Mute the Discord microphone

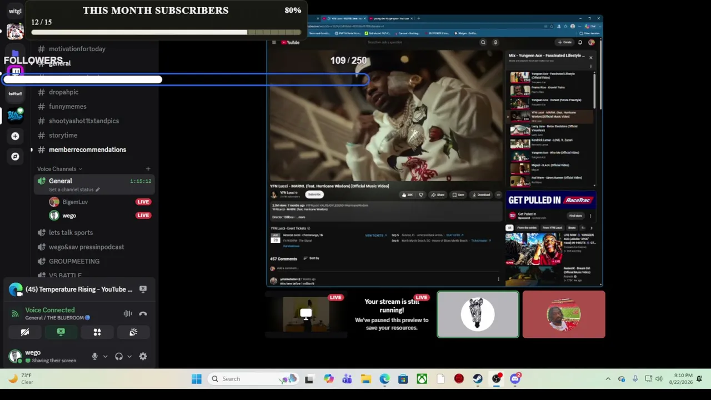coord(94,357)
